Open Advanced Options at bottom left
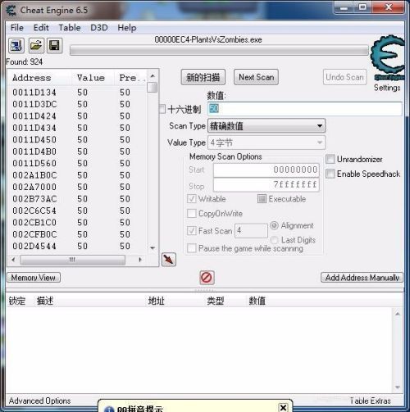This screenshot has height=412, width=410. [x=40, y=401]
